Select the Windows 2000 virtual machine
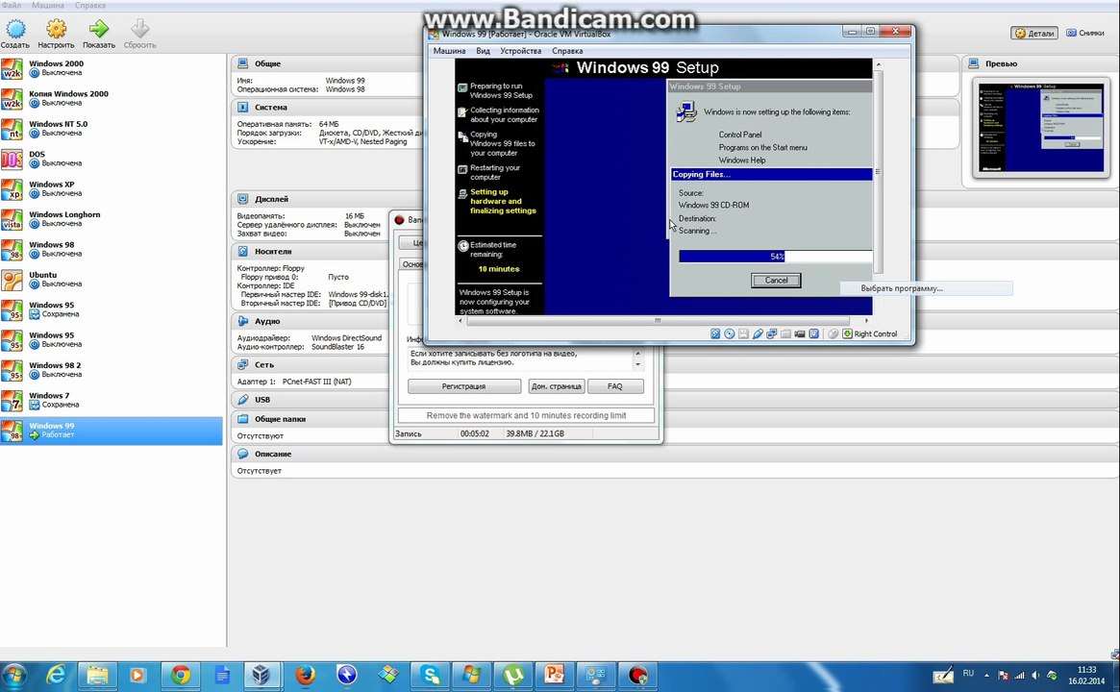Image resolution: width=1120 pixels, height=692 pixels. pos(112,68)
